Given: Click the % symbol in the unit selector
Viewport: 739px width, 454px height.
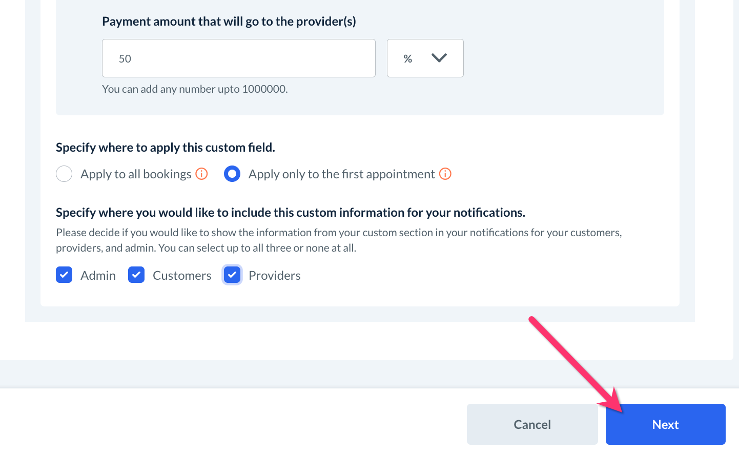Looking at the screenshot, I should (x=408, y=59).
